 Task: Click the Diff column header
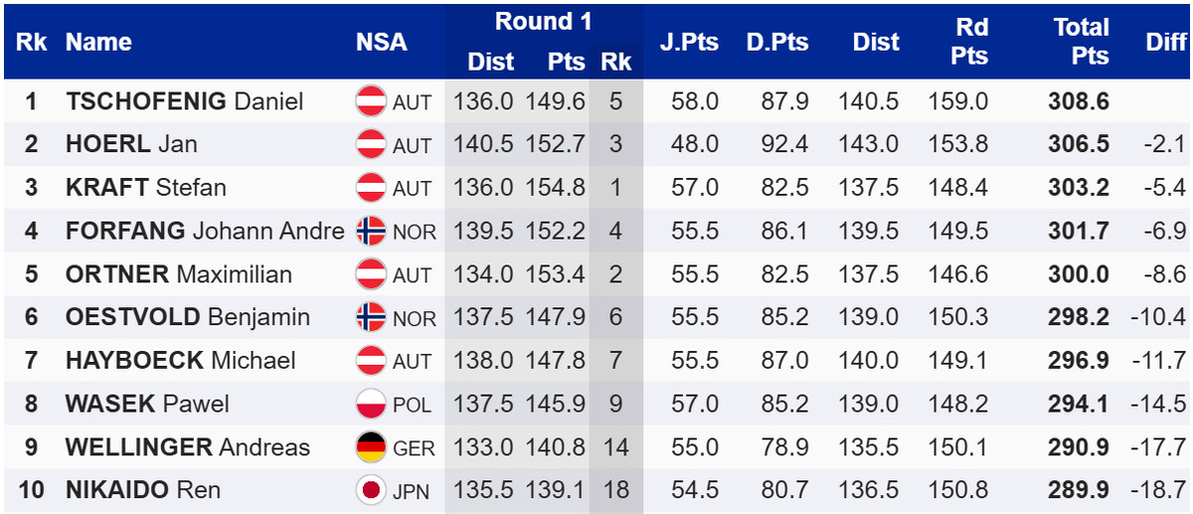click(1165, 42)
